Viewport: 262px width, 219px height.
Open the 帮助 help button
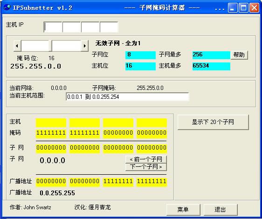239,55
